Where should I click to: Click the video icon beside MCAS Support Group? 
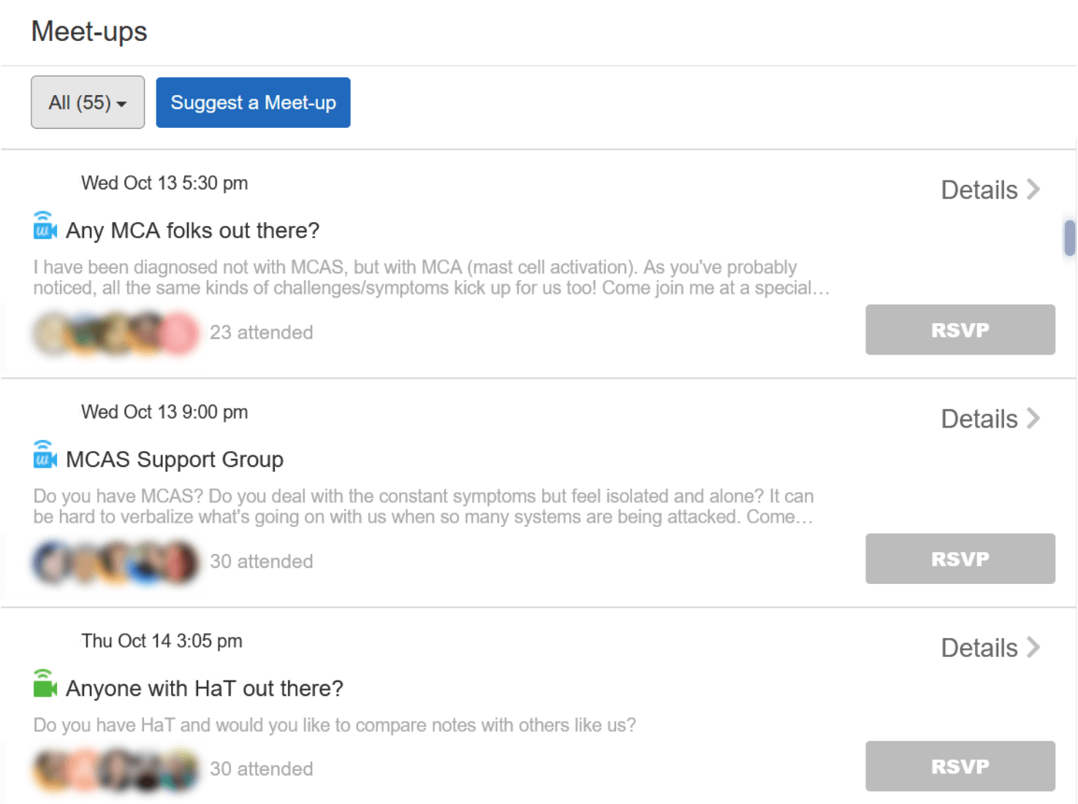click(45, 455)
